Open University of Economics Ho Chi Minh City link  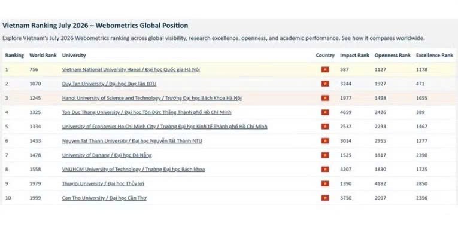click(165, 127)
